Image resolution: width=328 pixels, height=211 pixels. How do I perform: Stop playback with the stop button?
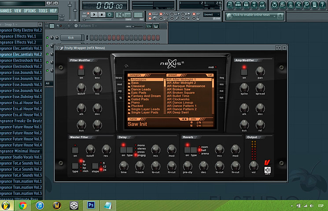[102, 15]
